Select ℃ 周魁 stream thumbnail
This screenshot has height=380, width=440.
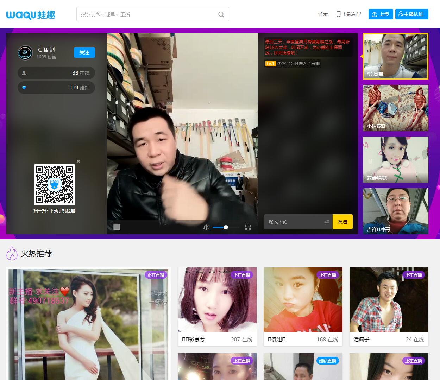pyautogui.click(x=396, y=56)
